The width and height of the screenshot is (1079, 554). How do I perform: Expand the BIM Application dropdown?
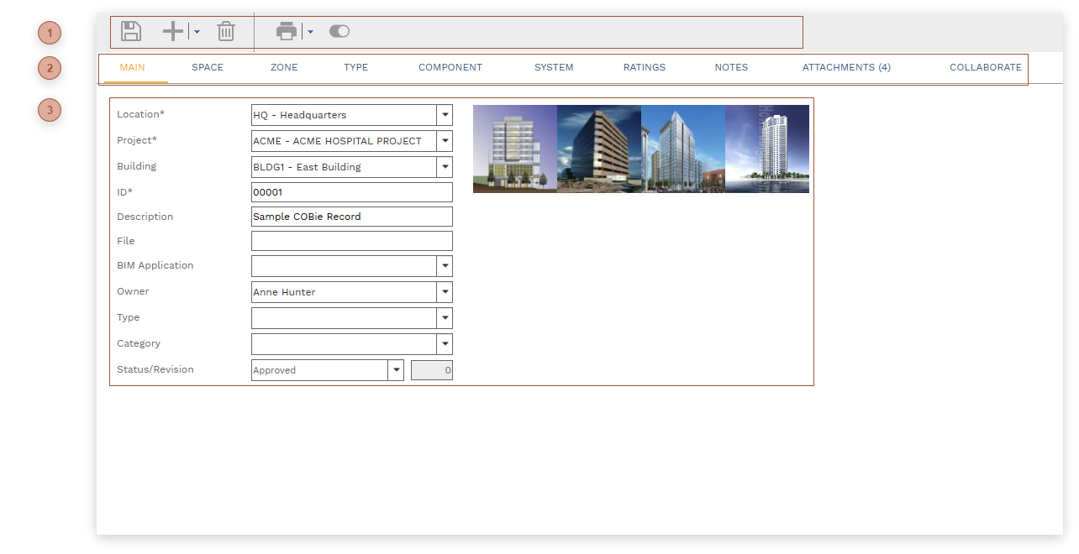pyautogui.click(x=445, y=265)
